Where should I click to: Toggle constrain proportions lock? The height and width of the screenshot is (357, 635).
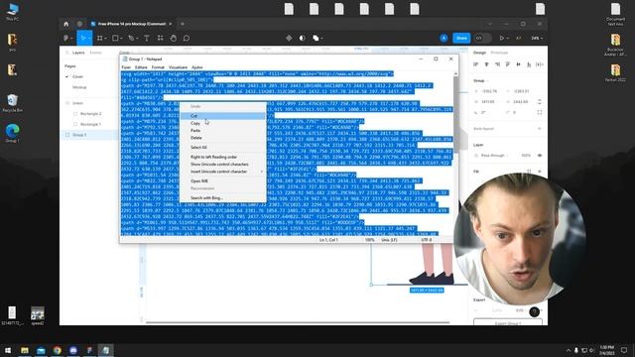coord(540,101)
